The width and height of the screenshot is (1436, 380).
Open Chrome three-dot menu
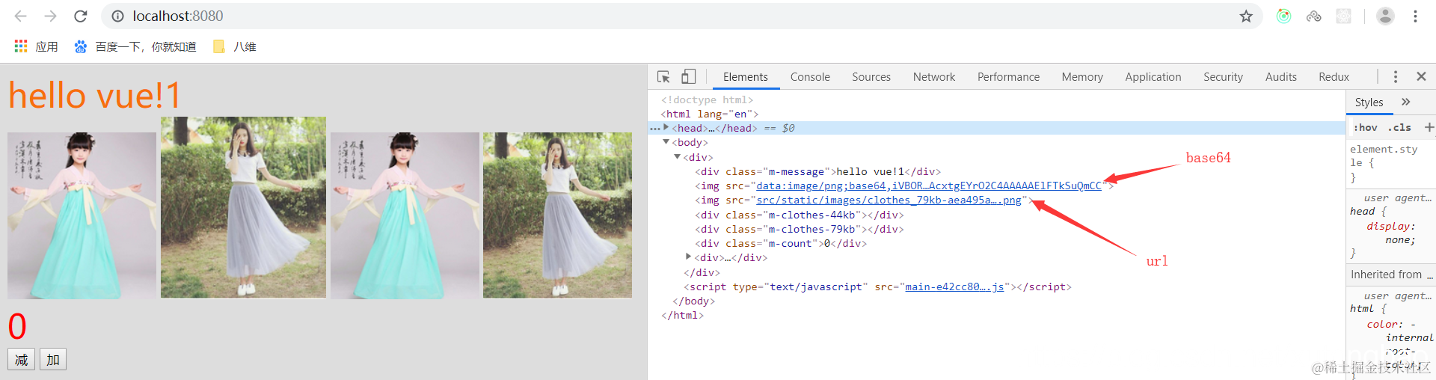1415,16
